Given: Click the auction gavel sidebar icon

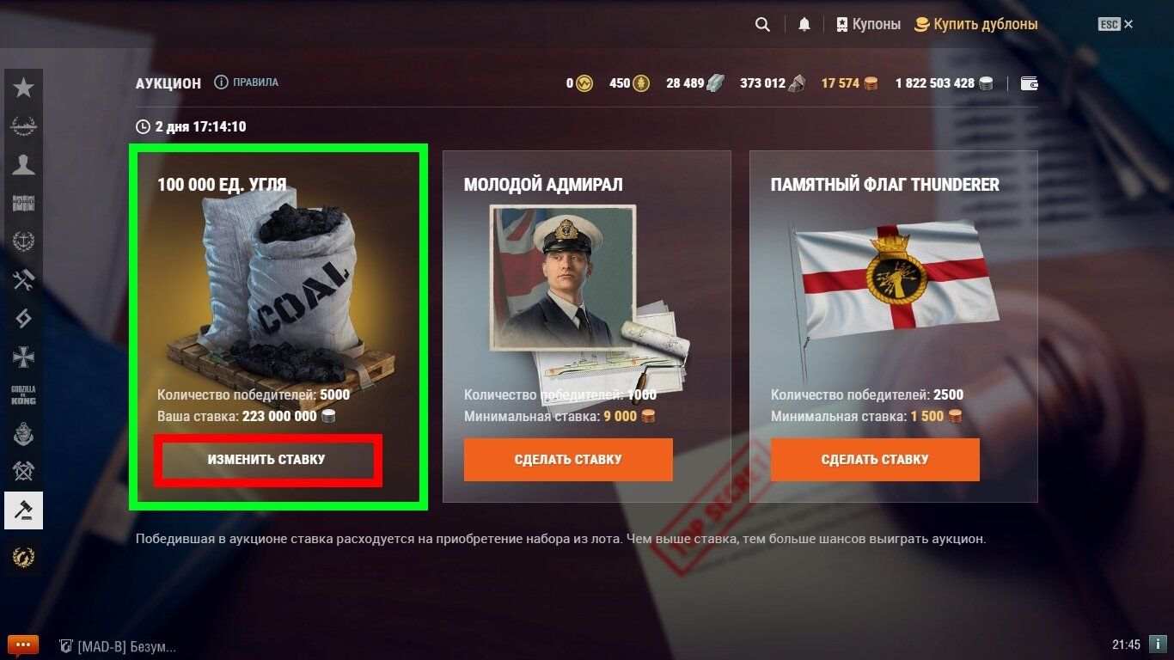Looking at the screenshot, I should [23, 510].
